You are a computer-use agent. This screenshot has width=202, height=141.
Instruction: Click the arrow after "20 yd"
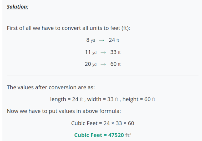click(x=103, y=64)
